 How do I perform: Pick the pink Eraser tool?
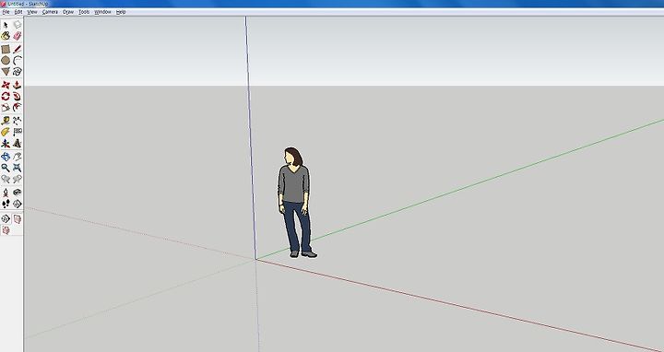(x=18, y=36)
